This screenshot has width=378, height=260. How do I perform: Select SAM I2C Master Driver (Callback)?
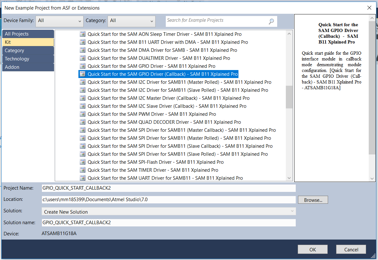click(168, 98)
